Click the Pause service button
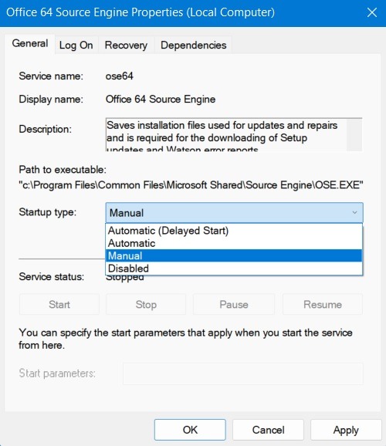386x446 pixels. [x=234, y=304]
